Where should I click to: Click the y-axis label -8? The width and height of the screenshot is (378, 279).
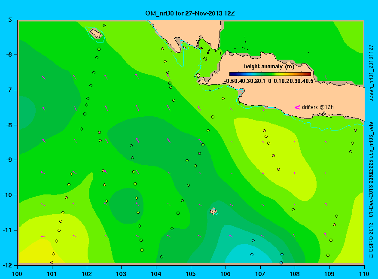9,125
